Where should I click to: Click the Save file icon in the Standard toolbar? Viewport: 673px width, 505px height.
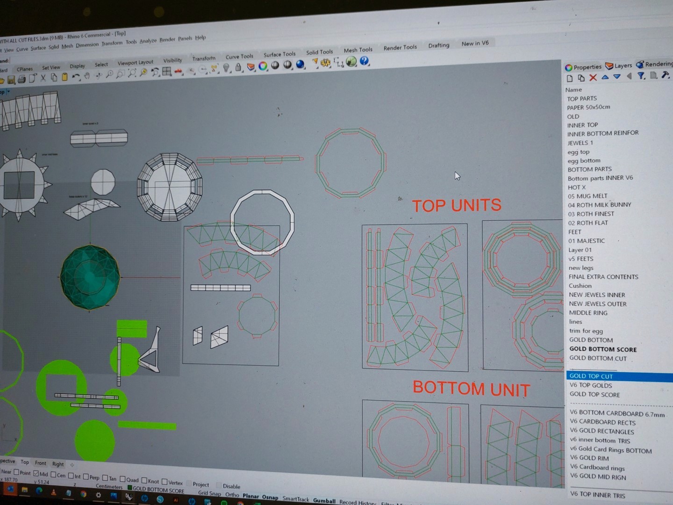click(x=11, y=79)
